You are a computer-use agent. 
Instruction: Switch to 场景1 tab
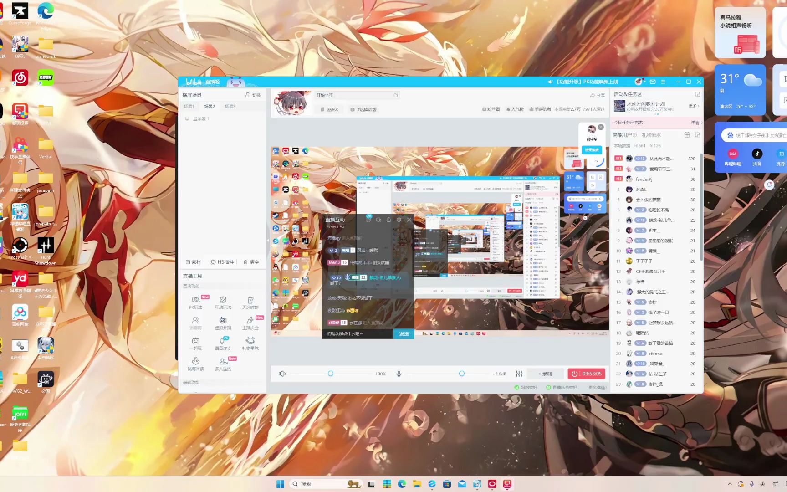[189, 107]
